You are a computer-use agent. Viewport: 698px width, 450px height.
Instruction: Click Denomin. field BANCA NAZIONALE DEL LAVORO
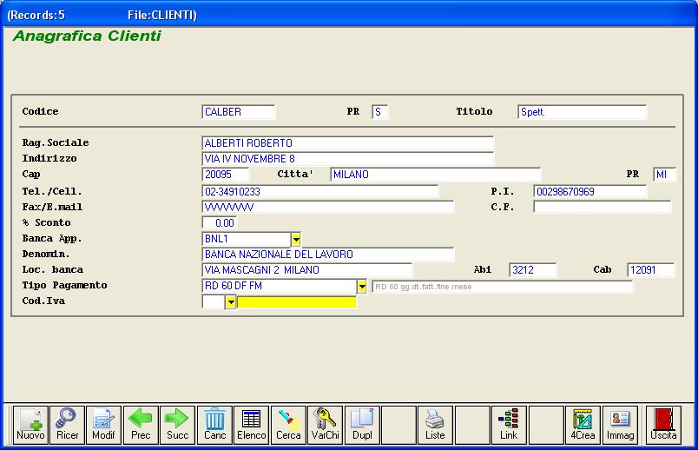coord(327,255)
